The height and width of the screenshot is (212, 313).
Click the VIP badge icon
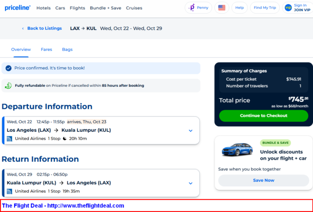pyautogui.click(x=288, y=8)
